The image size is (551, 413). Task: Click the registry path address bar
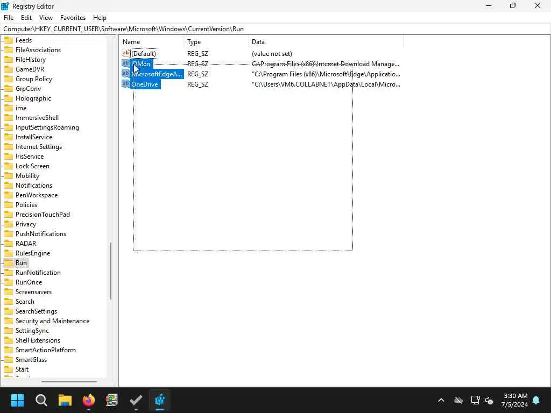(275, 29)
